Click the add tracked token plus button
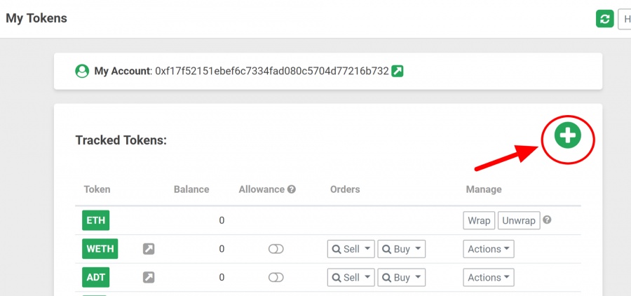This screenshot has width=631, height=296. (568, 135)
